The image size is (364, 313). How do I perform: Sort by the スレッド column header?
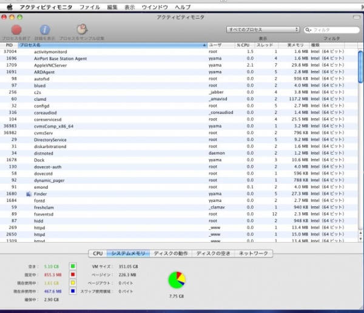tap(266, 45)
